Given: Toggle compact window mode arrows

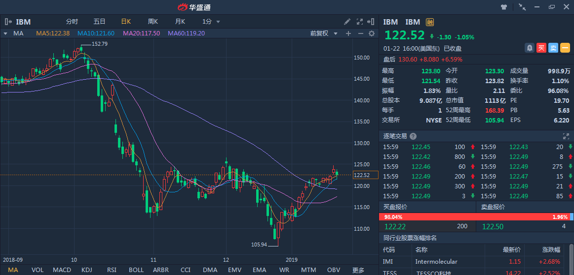Looking at the screenshot, I should point(522,7).
